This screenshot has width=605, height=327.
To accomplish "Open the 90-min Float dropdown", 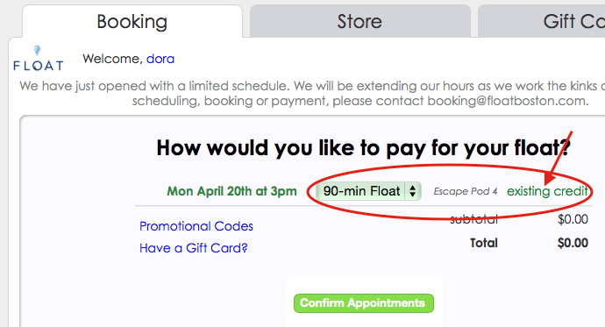I will tap(368, 191).
